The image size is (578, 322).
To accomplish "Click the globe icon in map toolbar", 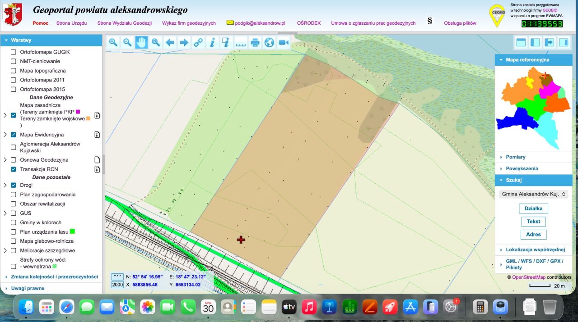I will point(269,42).
